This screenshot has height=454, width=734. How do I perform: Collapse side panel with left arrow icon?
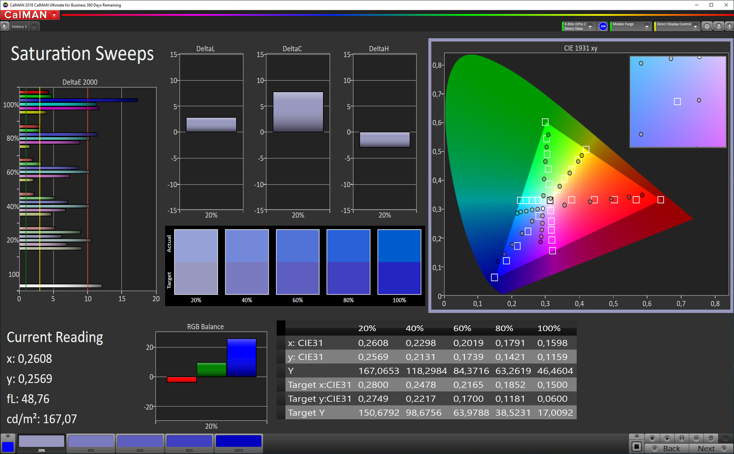(729, 26)
